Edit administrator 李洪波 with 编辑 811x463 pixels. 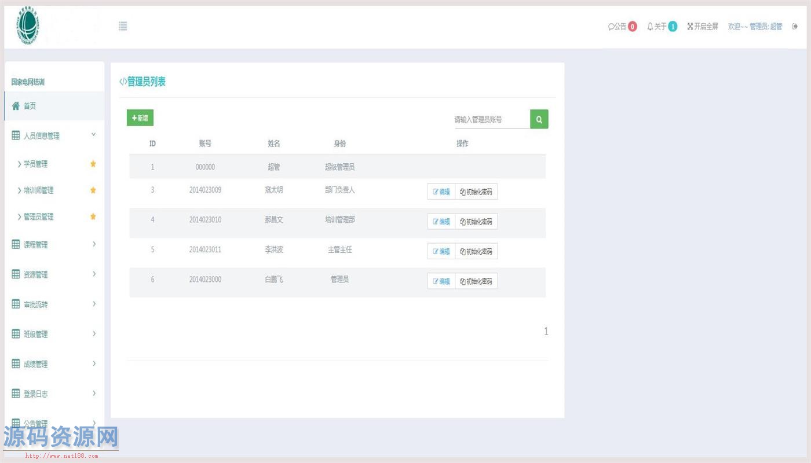coord(441,251)
